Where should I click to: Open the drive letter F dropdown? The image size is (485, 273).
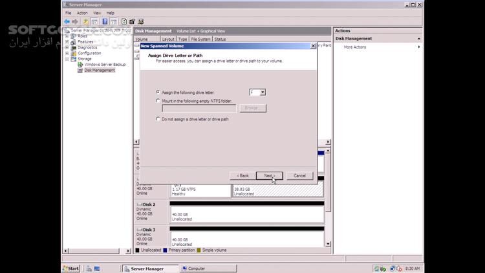point(263,93)
